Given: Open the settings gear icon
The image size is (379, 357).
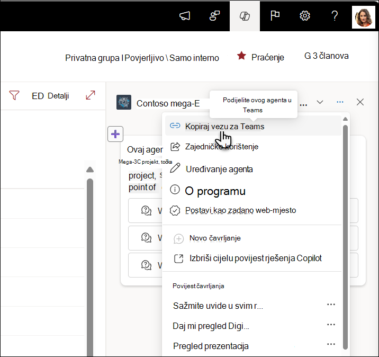Looking at the screenshot, I should coord(305,16).
